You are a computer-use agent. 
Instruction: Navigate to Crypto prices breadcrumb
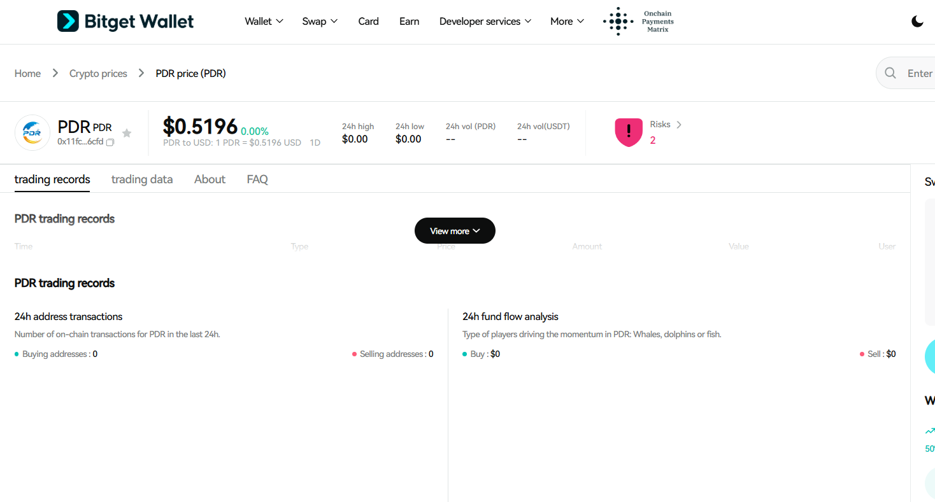coord(98,73)
